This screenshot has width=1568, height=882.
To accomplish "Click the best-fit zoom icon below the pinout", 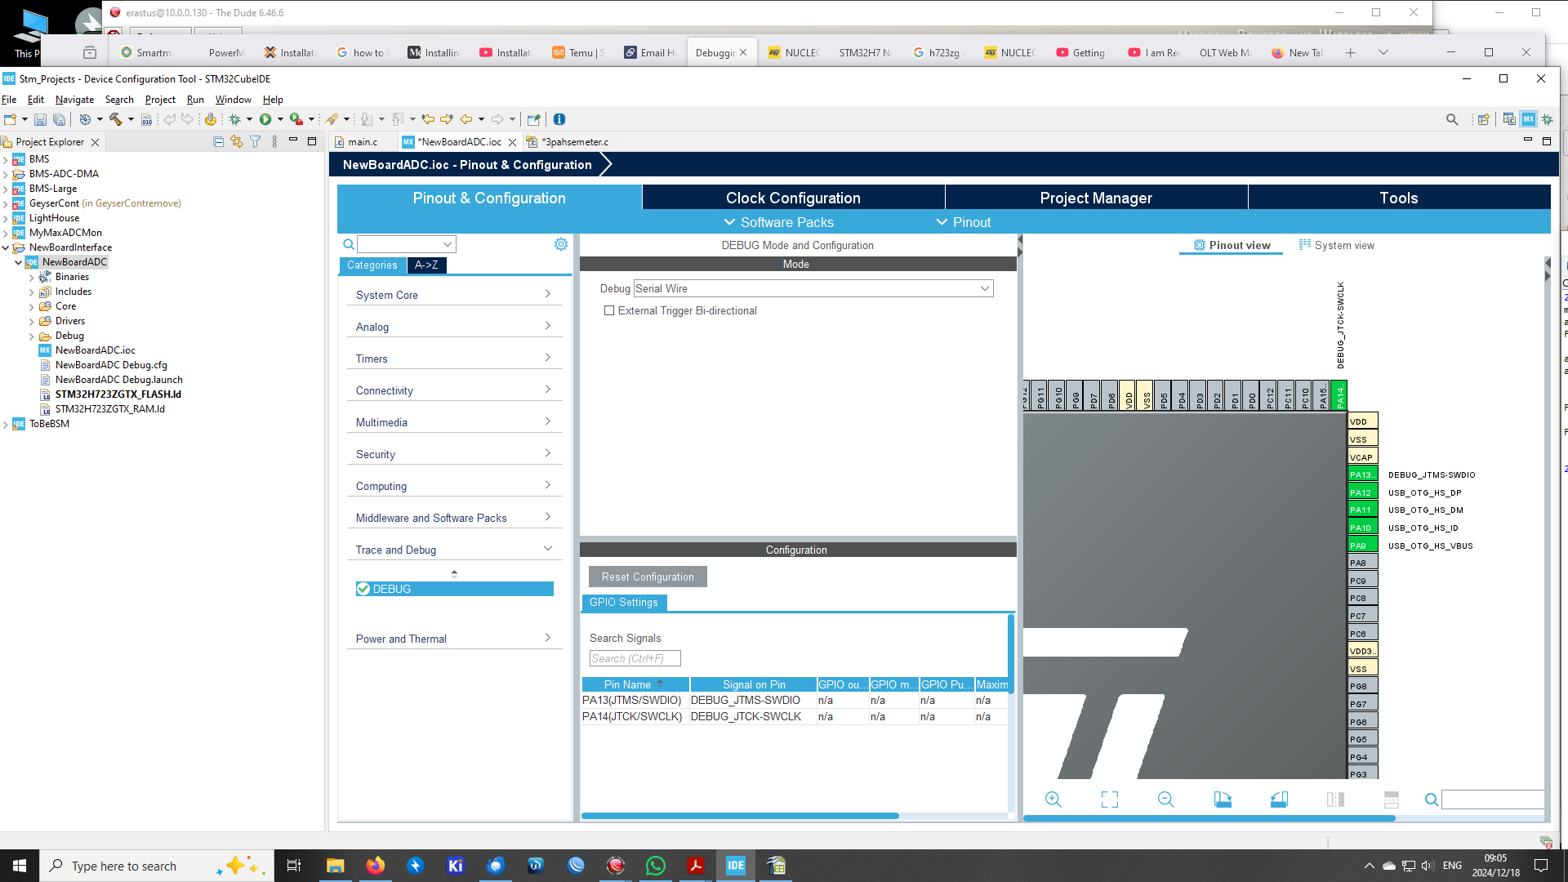I will pyautogui.click(x=1110, y=800).
